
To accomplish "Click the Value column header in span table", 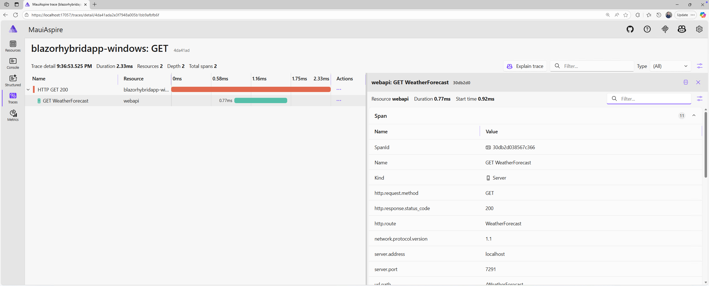I will point(492,132).
